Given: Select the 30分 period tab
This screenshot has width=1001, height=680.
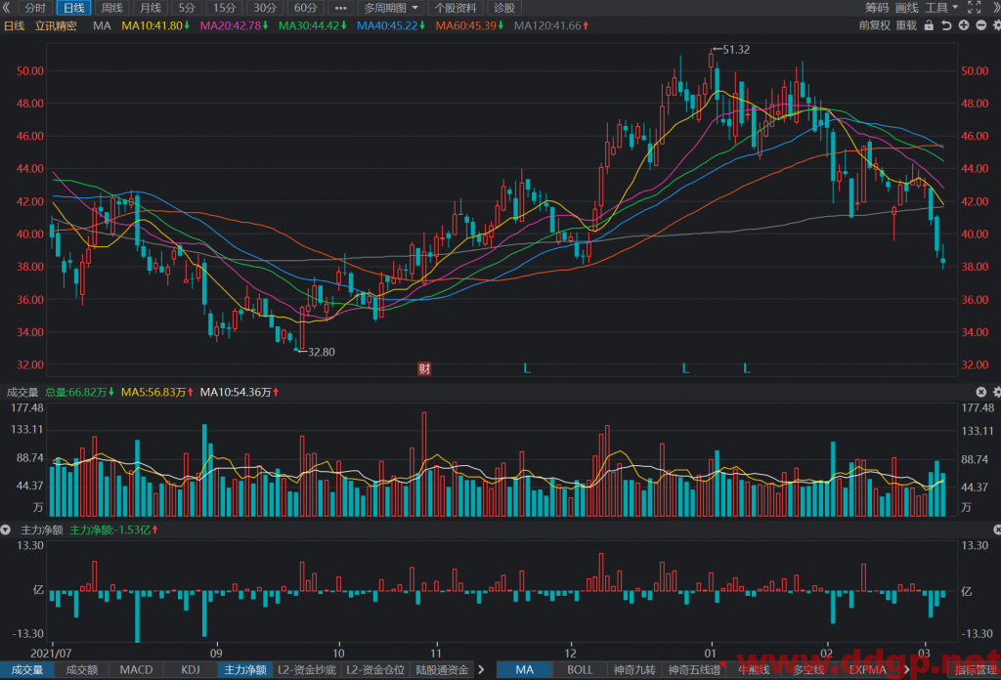Looking at the screenshot, I should click(265, 8).
